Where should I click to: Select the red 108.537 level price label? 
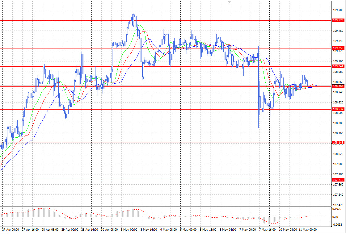pyautogui.click(x=338, y=109)
